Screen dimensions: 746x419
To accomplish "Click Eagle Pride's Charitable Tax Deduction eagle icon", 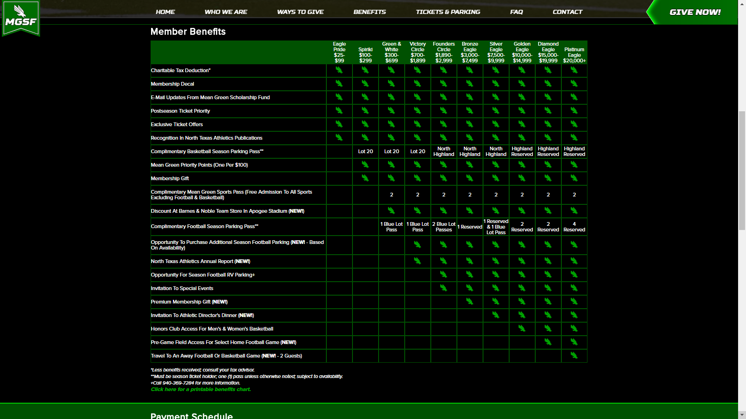I will tap(339, 70).
